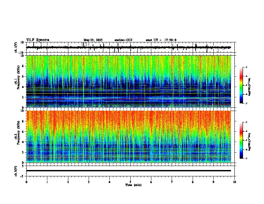Click the "4" kHz tick on ch.1 frequency axis
Viewport: 264px width, 204px height.
[23, 87]
